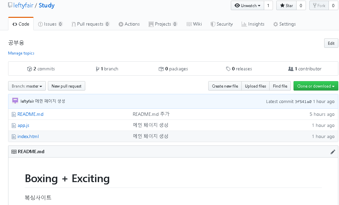View the 1 contributor link
The height and width of the screenshot is (205, 339).
[305, 69]
